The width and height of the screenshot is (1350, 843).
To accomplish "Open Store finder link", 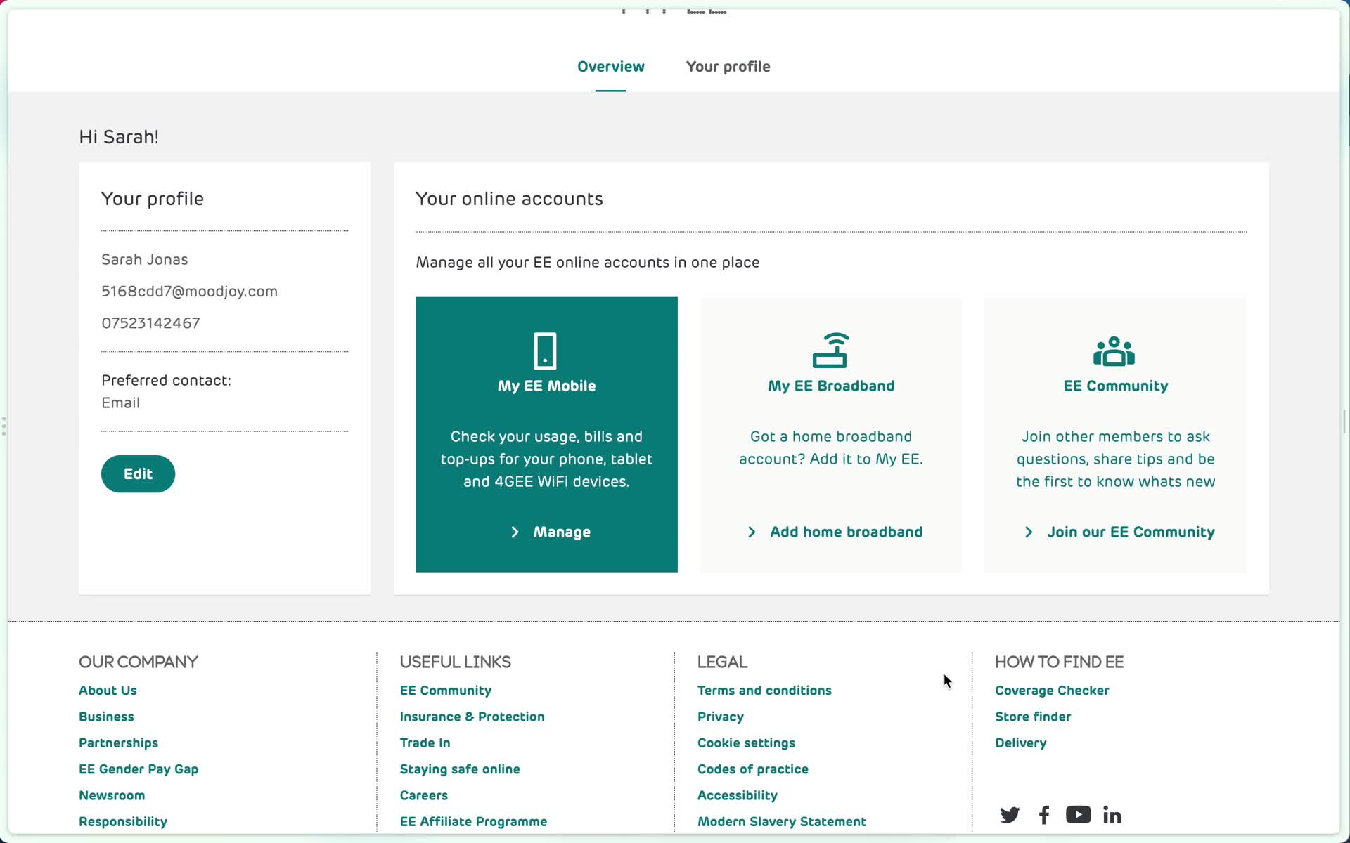I will coord(1033,717).
